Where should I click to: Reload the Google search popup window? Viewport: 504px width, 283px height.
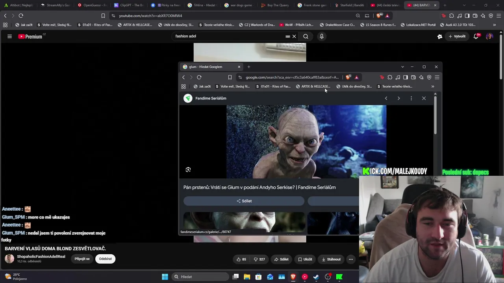pos(199,77)
